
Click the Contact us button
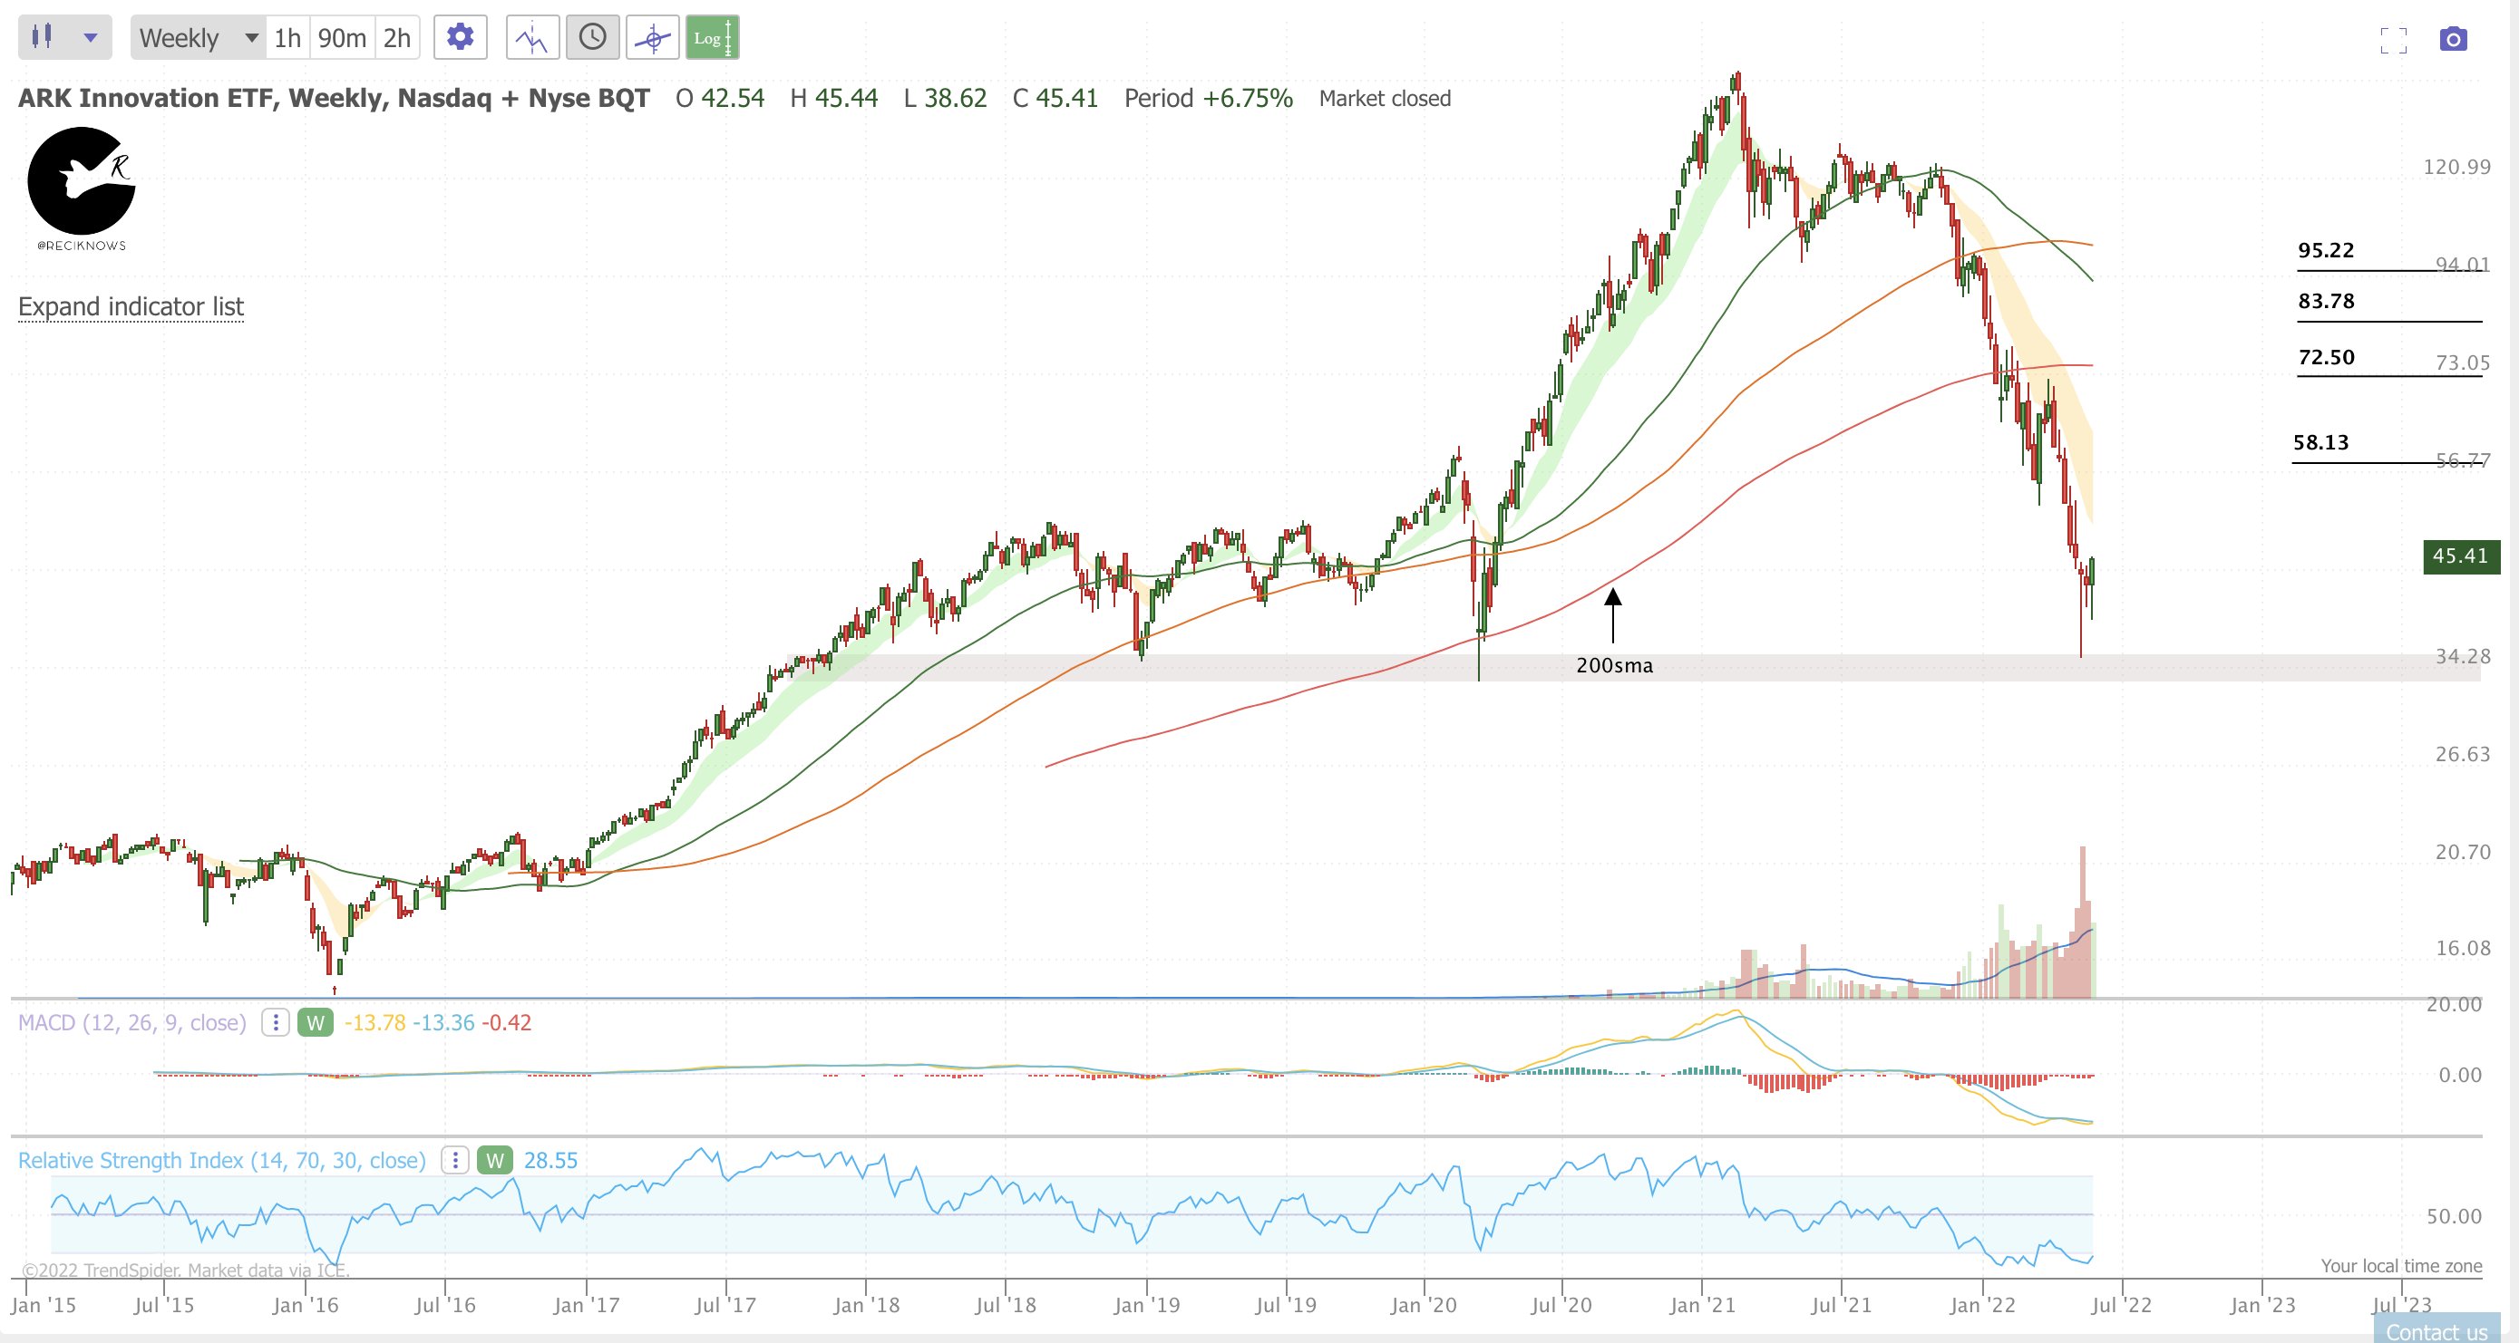click(2436, 1331)
